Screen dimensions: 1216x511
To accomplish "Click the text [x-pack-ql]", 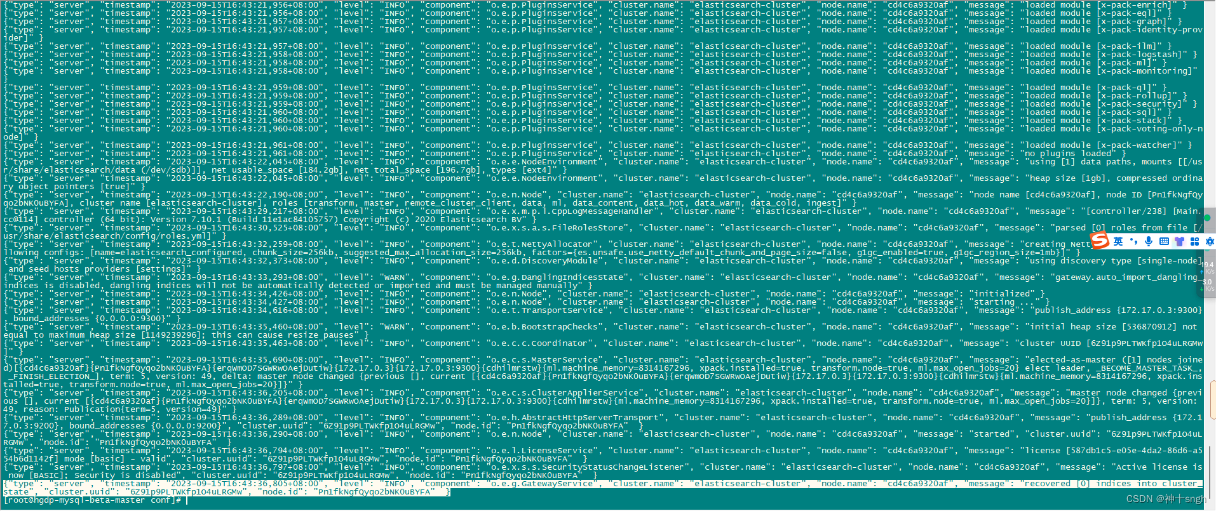I will (x=1126, y=88).
